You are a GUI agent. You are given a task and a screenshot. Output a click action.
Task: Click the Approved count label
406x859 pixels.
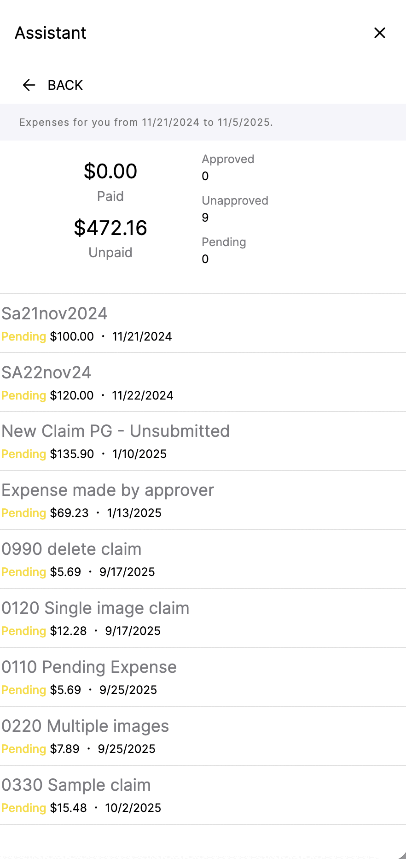click(228, 159)
